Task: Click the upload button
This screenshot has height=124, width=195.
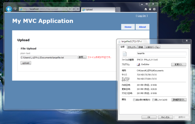Action: click(26, 63)
